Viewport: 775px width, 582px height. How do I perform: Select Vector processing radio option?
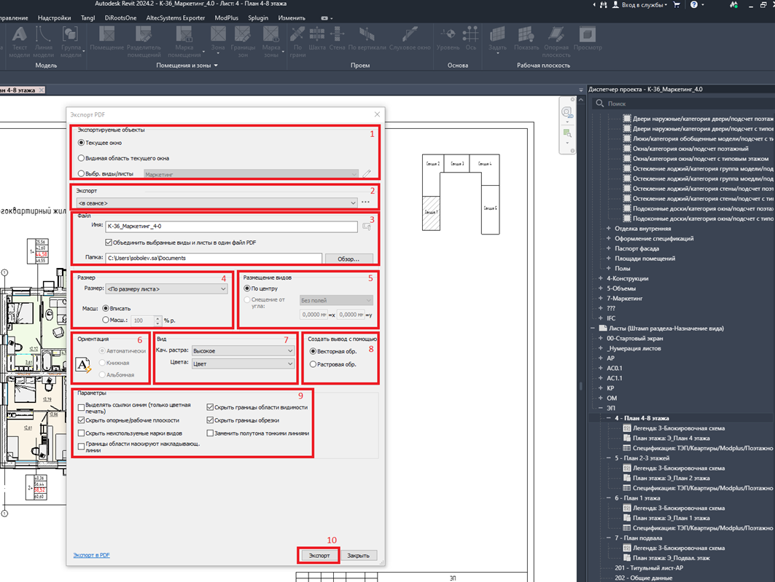tap(313, 352)
